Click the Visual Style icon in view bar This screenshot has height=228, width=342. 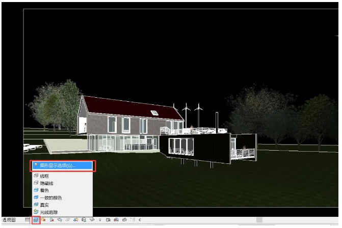coord(36,220)
